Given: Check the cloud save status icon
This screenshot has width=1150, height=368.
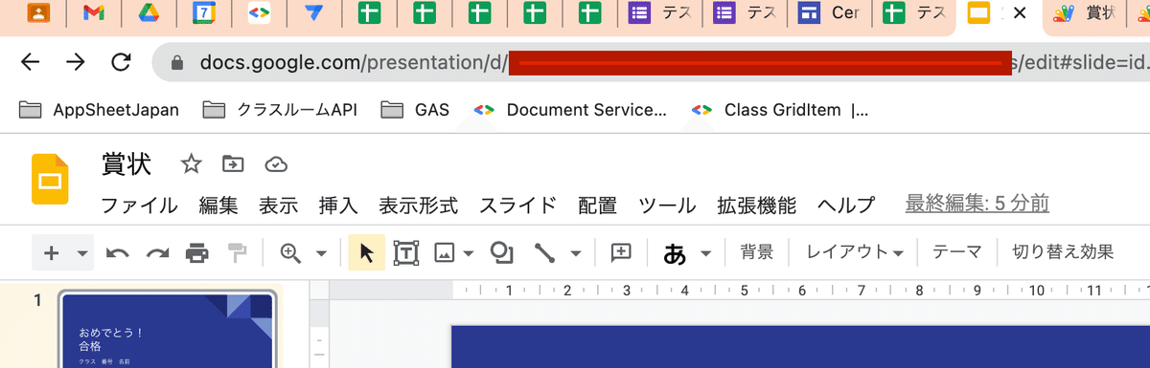Looking at the screenshot, I should 276,164.
